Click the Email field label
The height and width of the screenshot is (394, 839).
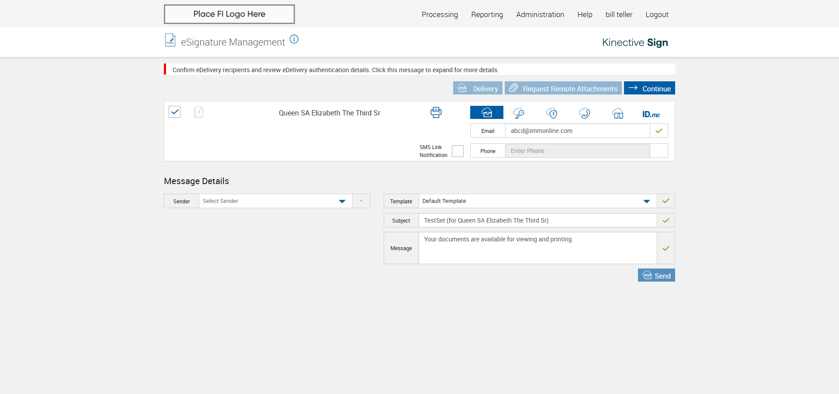click(x=488, y=131)
